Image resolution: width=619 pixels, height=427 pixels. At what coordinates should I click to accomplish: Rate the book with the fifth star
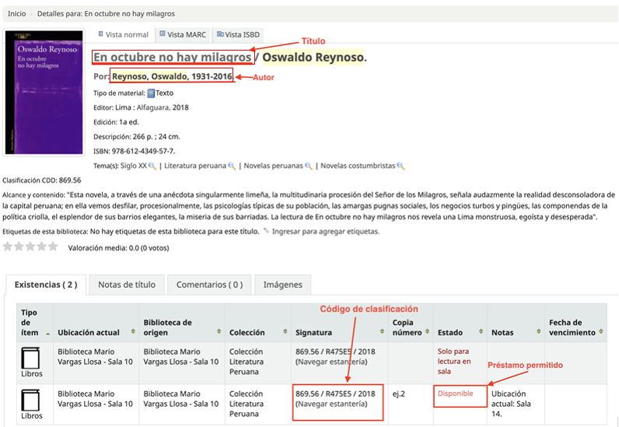(53, 247)
